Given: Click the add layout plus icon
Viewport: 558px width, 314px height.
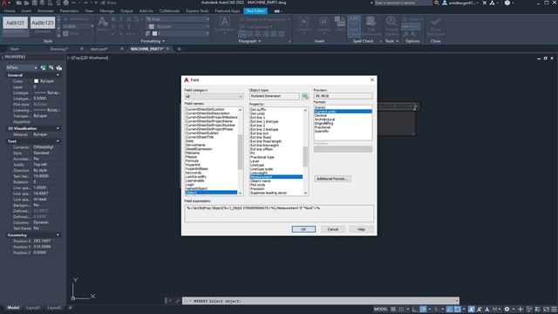Looking at the screenshot, I should pos(70,308).
